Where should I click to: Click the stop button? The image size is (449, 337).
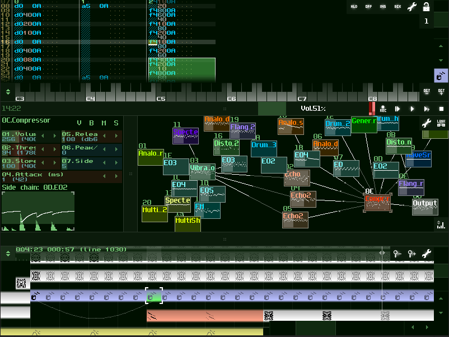(x=441, y=109)
